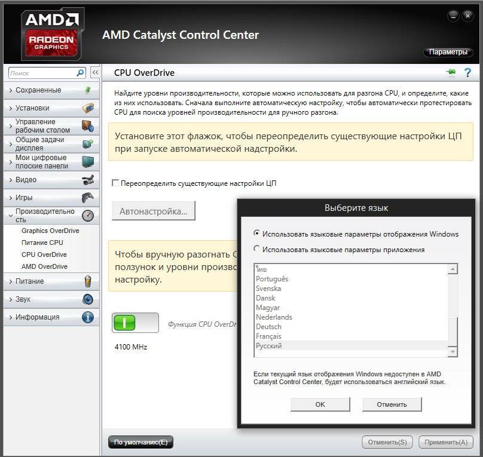Expand the Питание section

tap(51, 281)
